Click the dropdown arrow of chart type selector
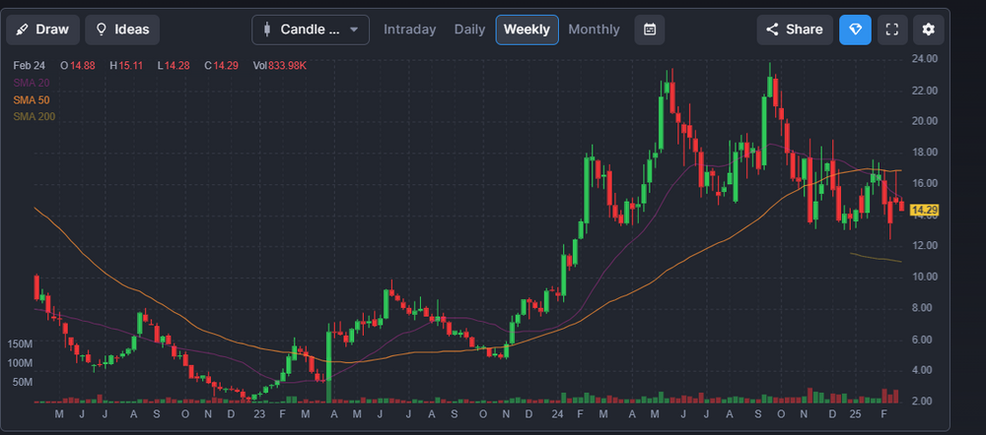 tap(354, 30)
